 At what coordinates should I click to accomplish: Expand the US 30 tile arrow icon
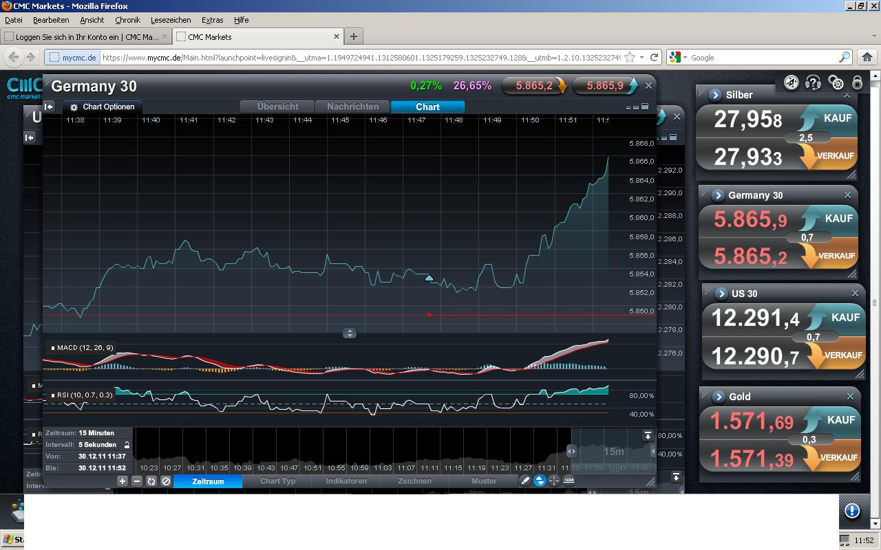[x=721, y=294]
